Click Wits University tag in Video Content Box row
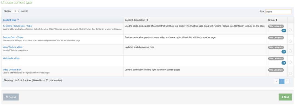Viewport: 296px width, 107px height. (x=276, y=70)
